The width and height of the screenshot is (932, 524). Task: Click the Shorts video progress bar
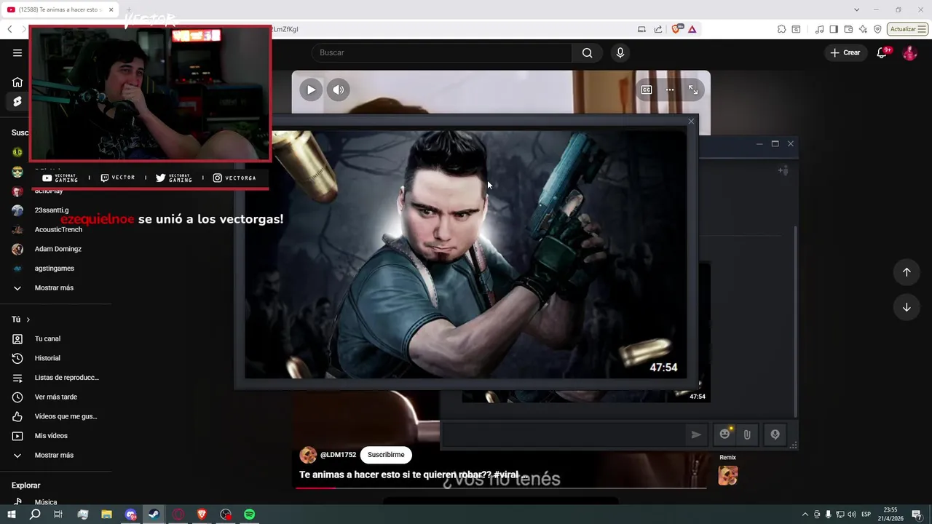502,488
